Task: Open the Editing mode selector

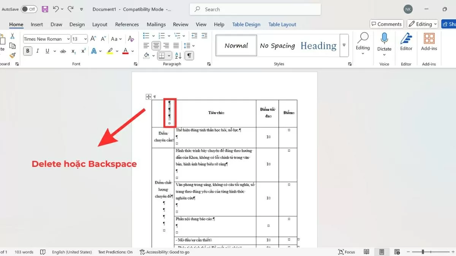Action: (422, 24)
